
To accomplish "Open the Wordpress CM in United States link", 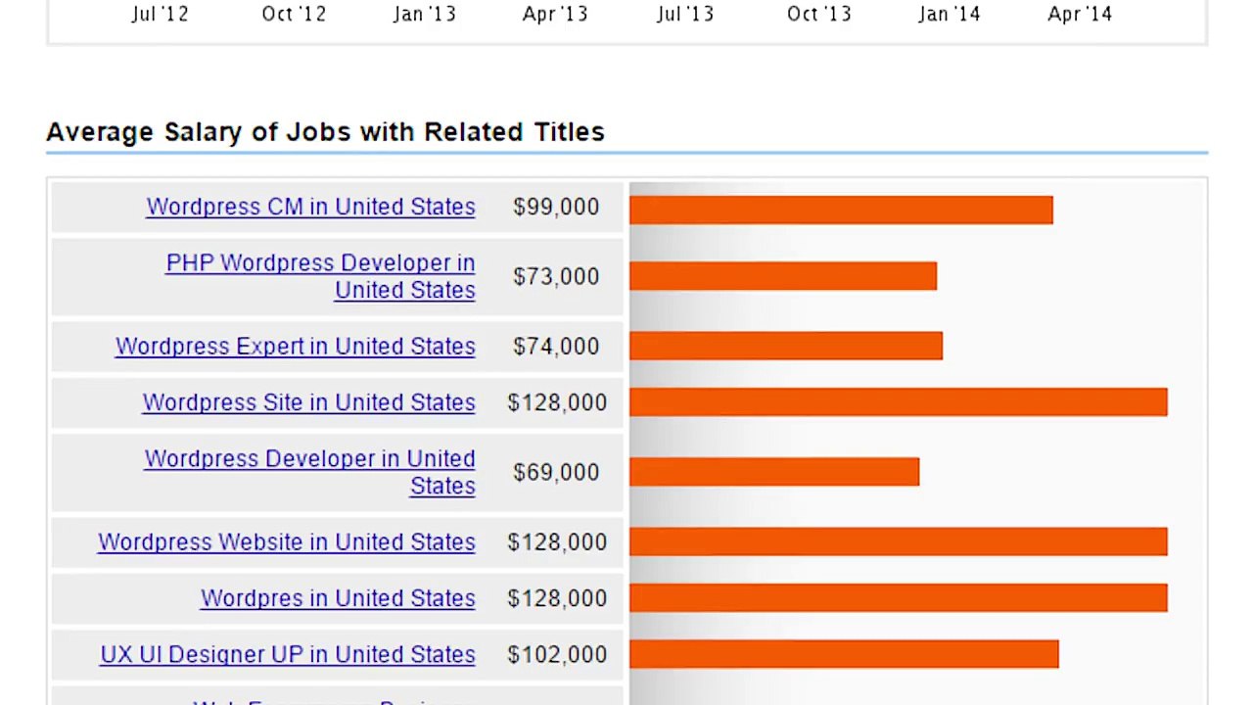I will pyautogui.click(x=310, y=207).
